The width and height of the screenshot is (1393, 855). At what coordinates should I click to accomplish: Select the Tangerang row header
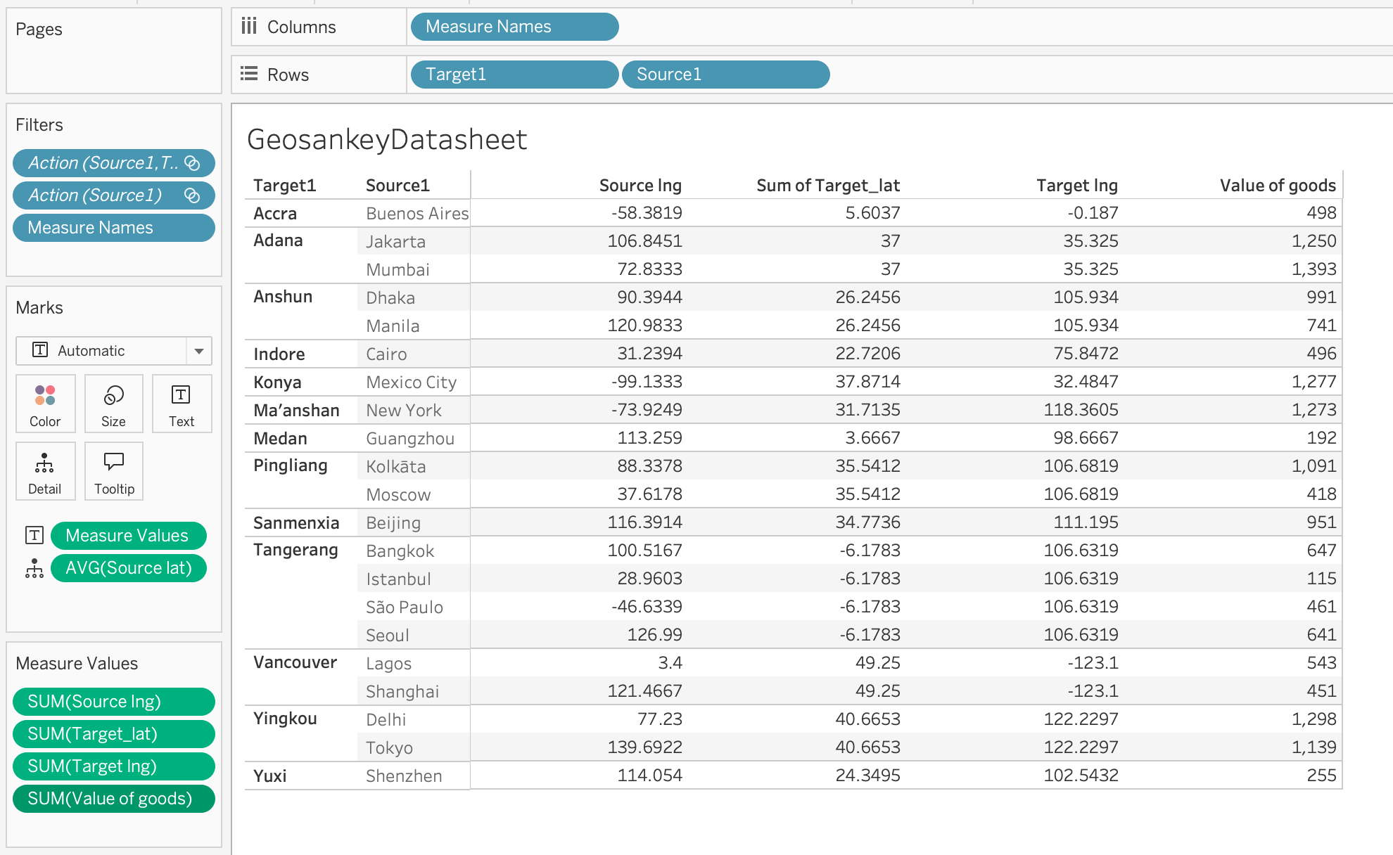pos(295,550)
